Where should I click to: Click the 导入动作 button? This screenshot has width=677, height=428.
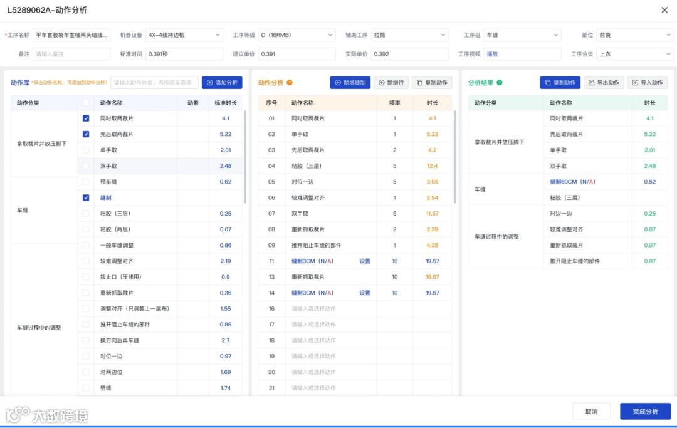click(648, 83)
